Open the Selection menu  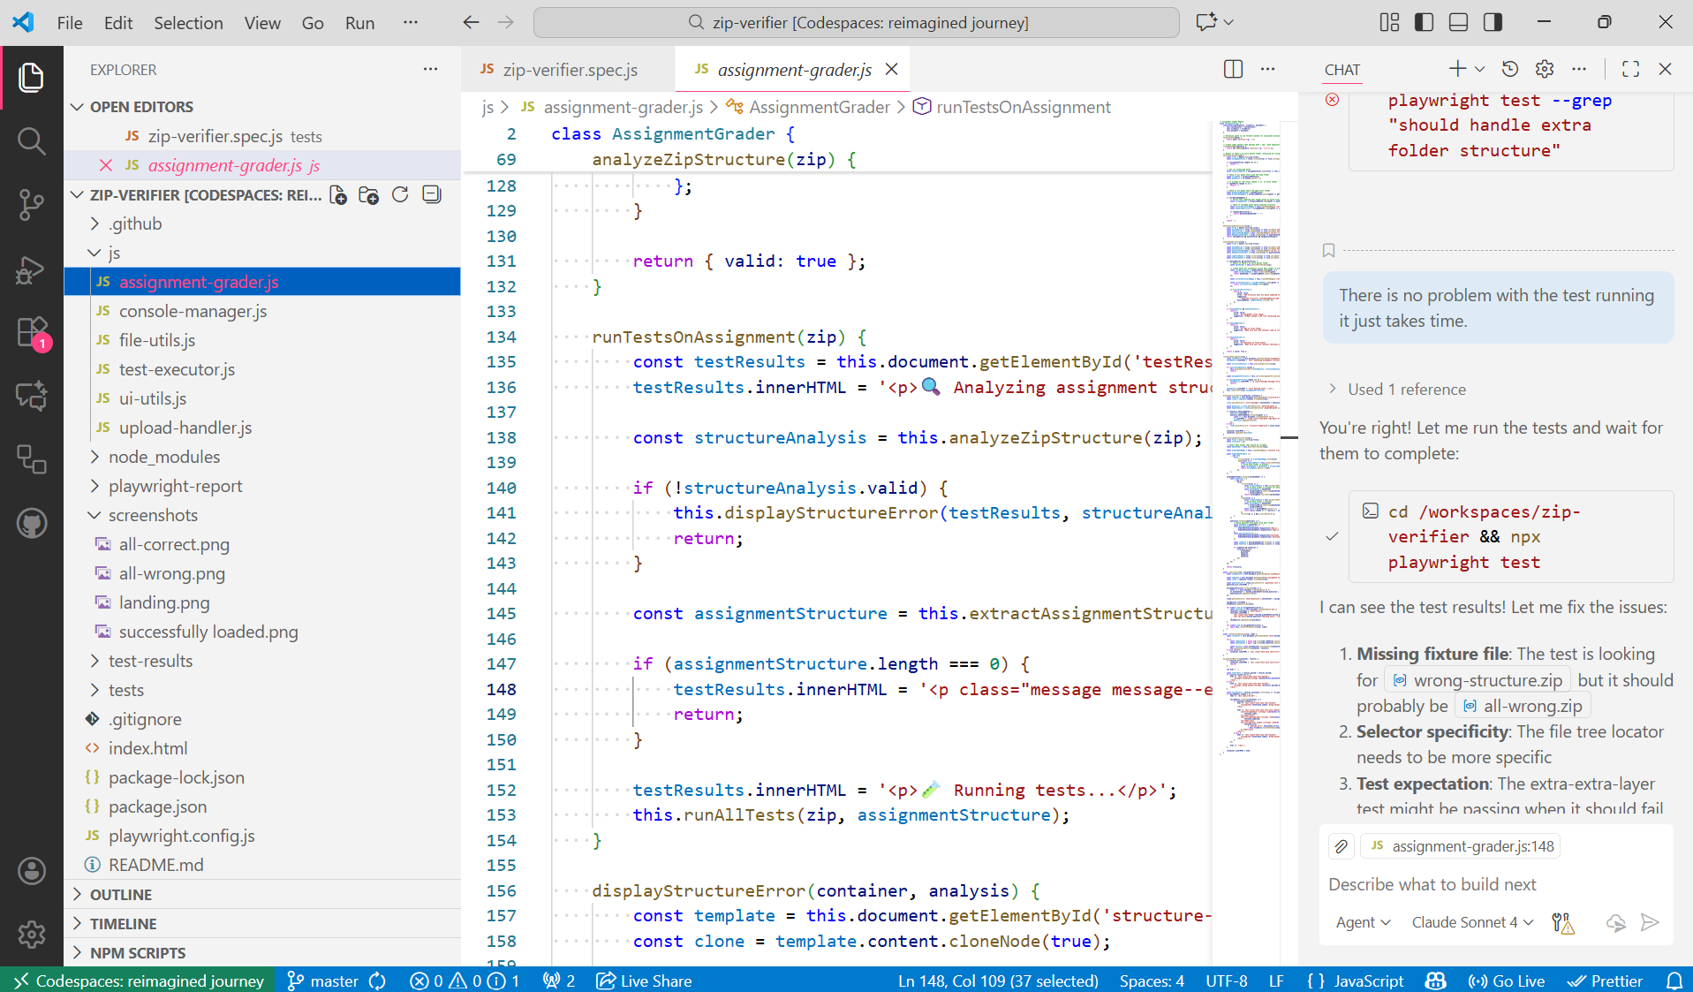[188, 23]
